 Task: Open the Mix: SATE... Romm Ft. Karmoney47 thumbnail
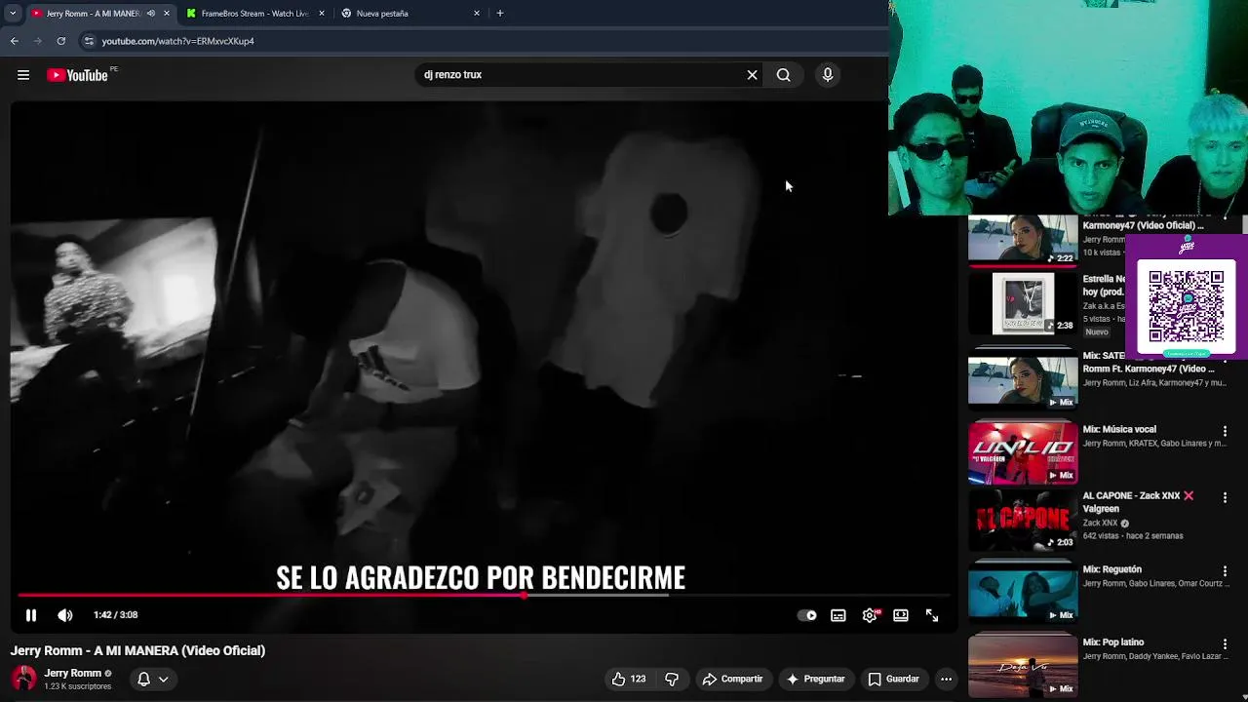(1023, 380)
